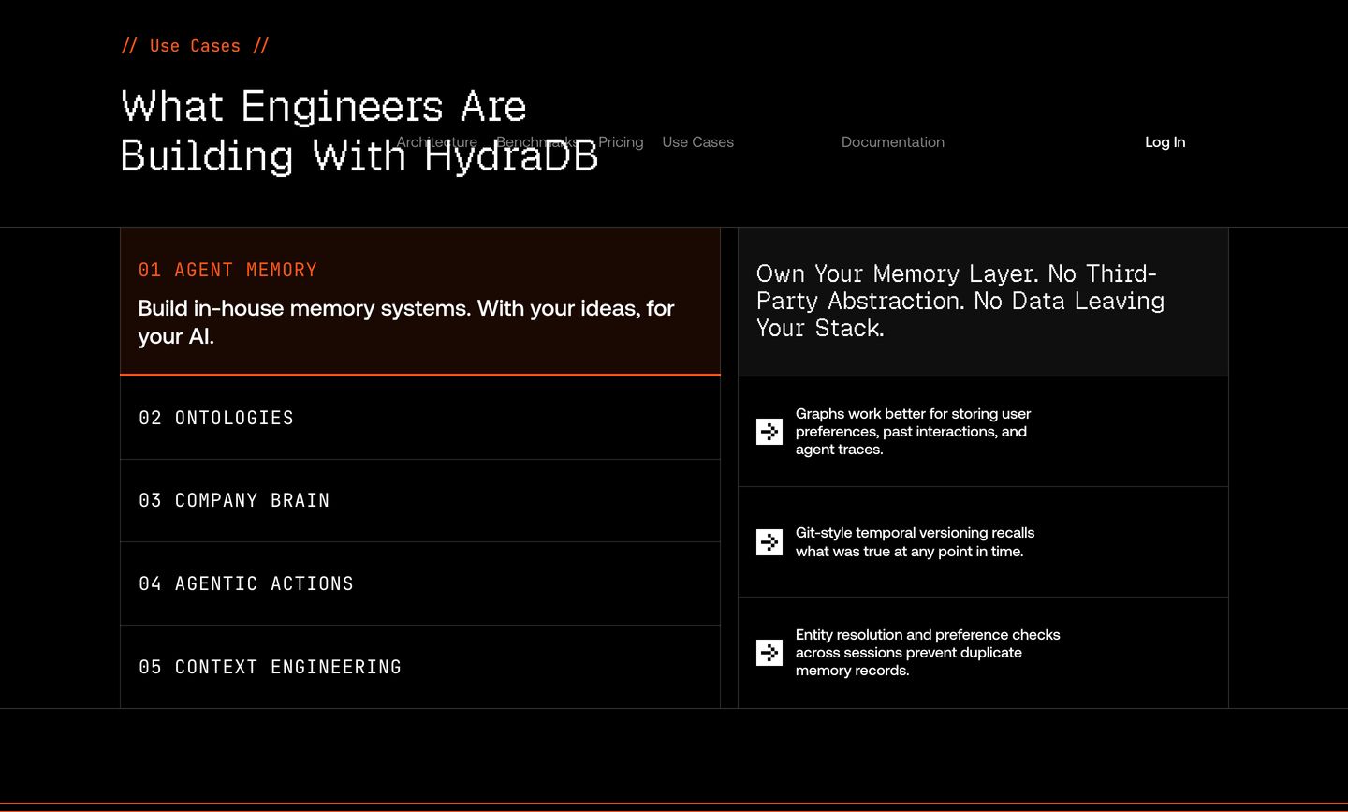The height and width of the screenshot is (812, 1348).
Task: Click the "Own Your Memory Layer" heading
Action: click(x=960, y=301)
